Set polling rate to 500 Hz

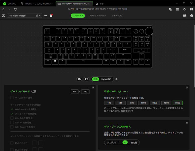[132, 103]
